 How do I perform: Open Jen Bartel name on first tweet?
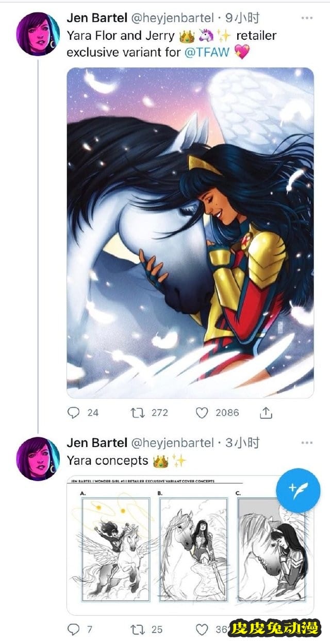pos(97,19)
